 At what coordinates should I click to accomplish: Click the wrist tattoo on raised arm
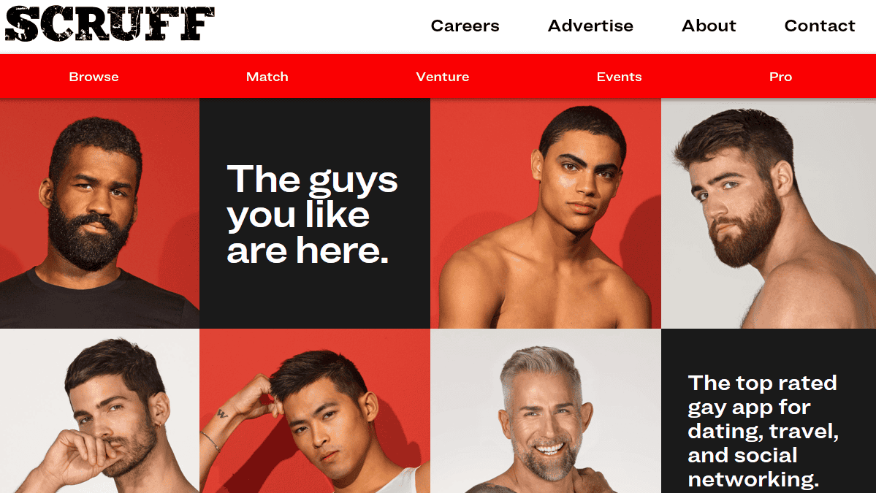(x=222, y=413)
